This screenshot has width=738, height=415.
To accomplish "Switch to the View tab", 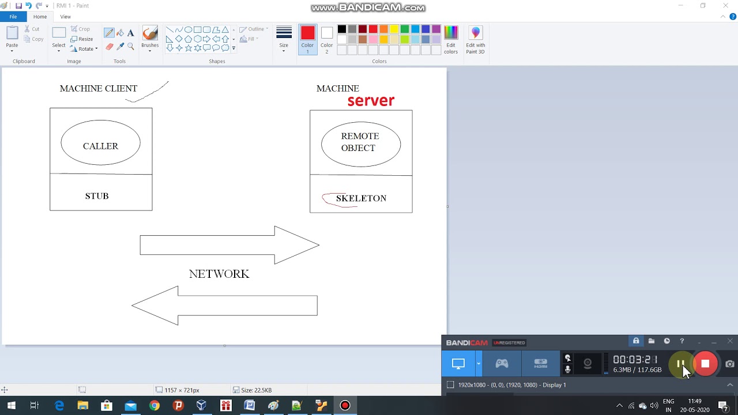I will 65,17.
